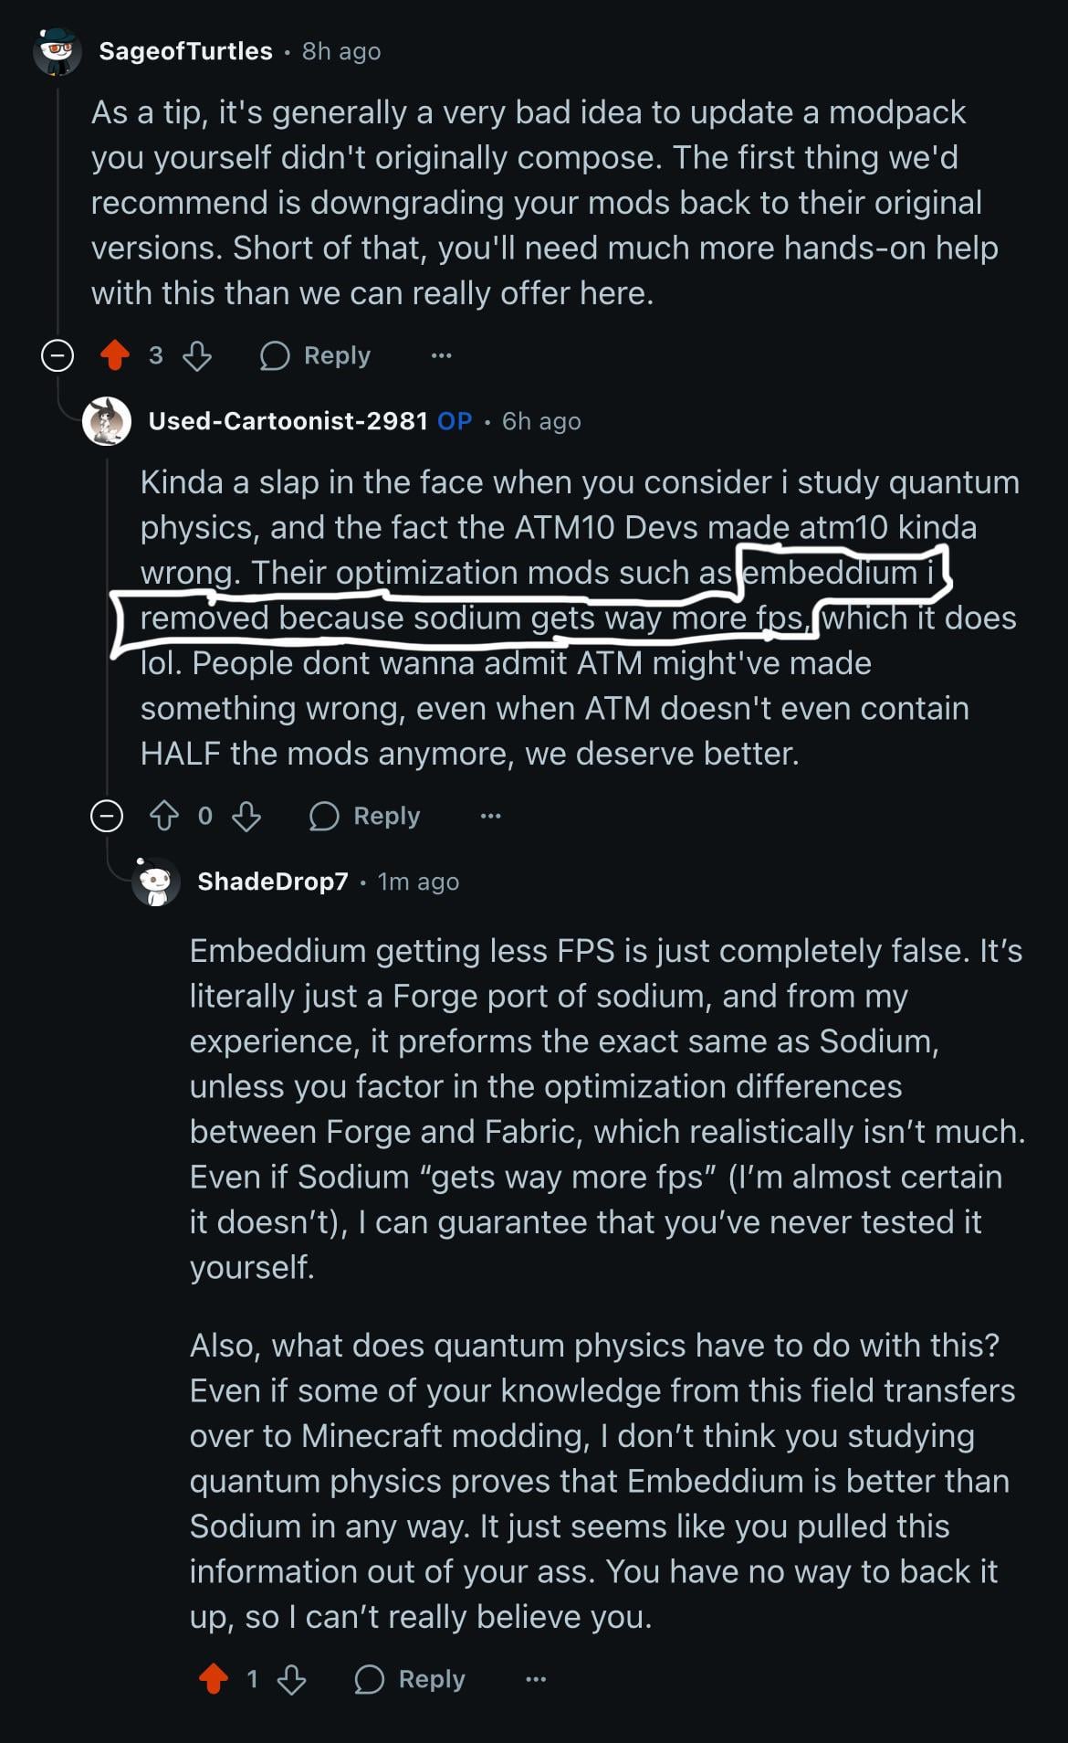Reply to SageofTurtles' comment
Image resolution: width=1068 pixels, height=1743 pixels.
pos(316,355)
